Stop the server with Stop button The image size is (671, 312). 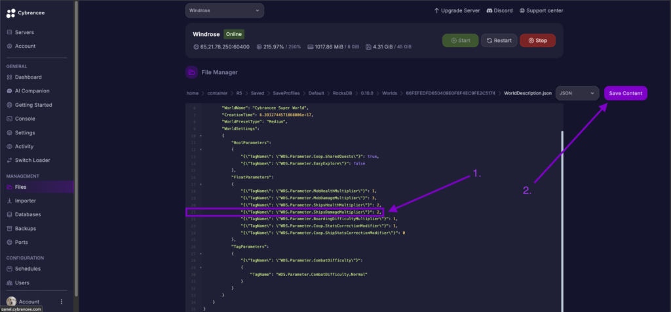[537, 41]
